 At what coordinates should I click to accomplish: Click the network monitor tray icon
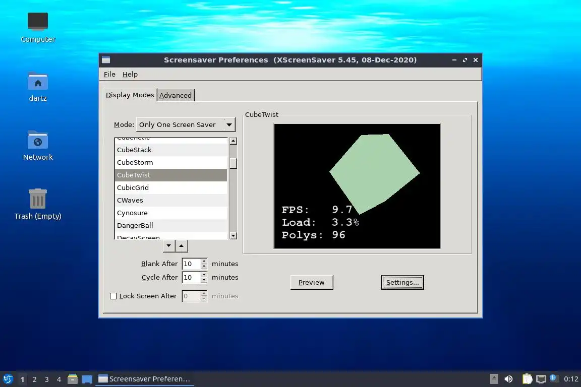pyautogui.click(x=541, y=379)
